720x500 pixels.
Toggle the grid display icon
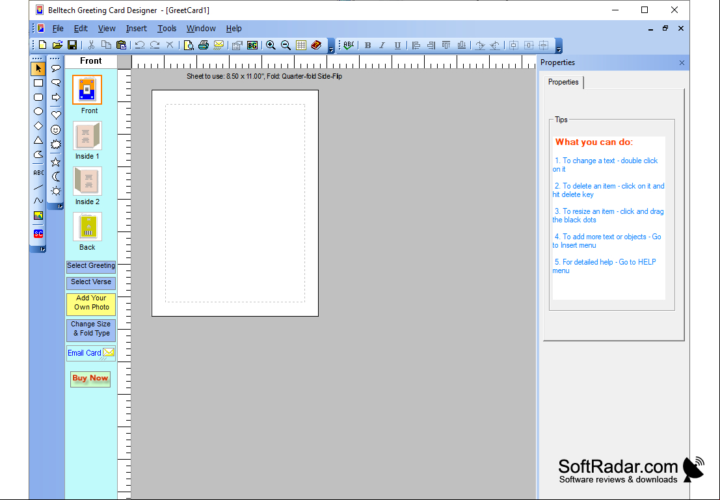tap(300, 45)
